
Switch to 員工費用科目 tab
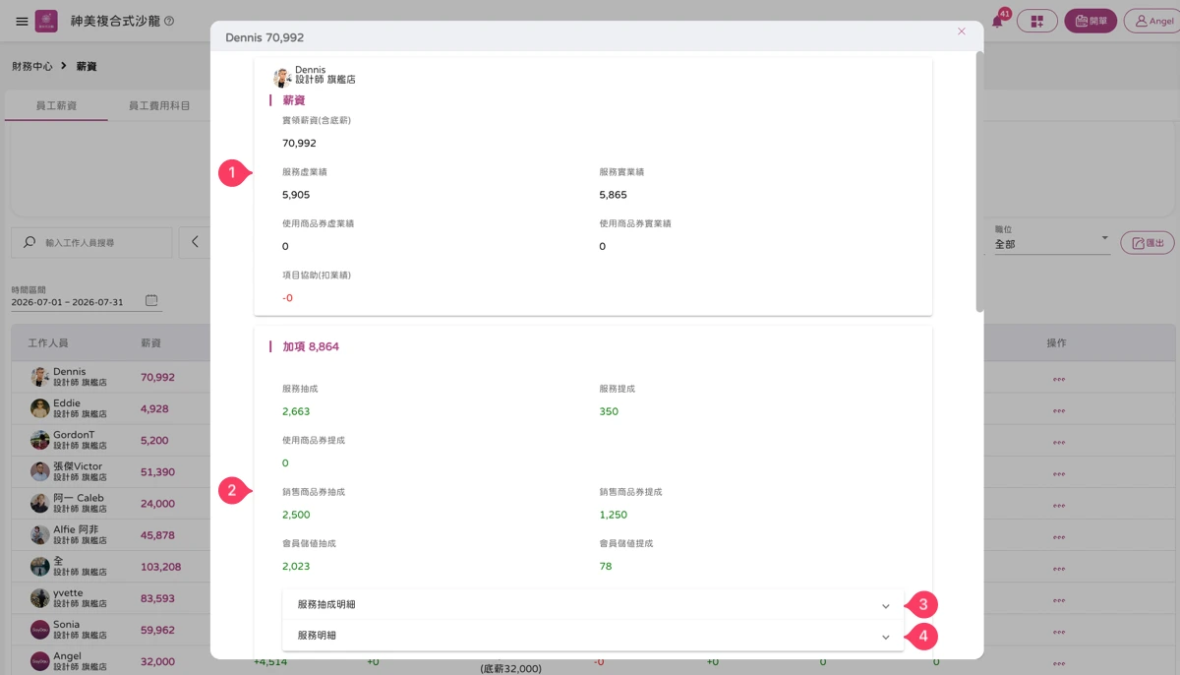pos(159,105)
